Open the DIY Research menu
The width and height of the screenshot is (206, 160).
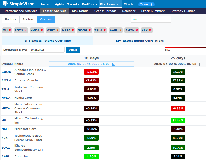(x=110, y=4)
